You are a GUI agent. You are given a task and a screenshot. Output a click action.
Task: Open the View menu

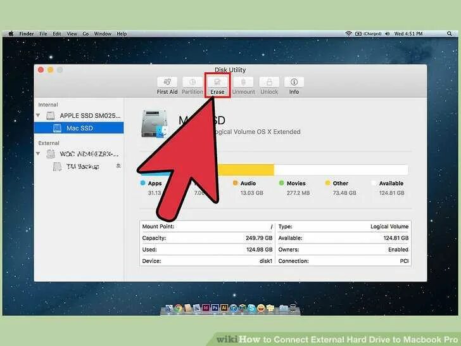72,34
